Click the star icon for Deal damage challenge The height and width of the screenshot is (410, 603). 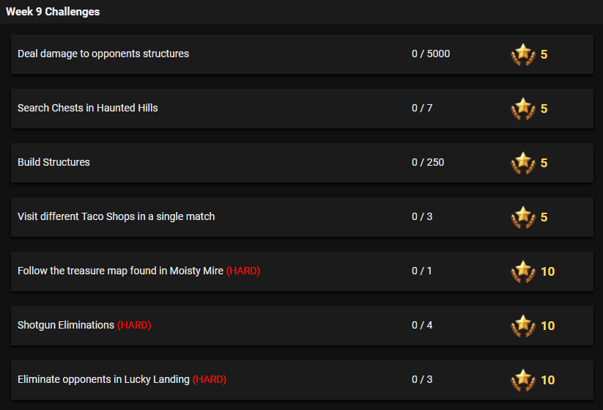[x=522, y=54]
